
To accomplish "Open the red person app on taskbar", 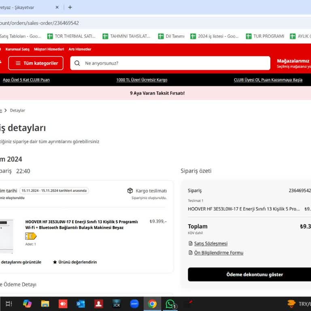I will (x=99, y=304).
